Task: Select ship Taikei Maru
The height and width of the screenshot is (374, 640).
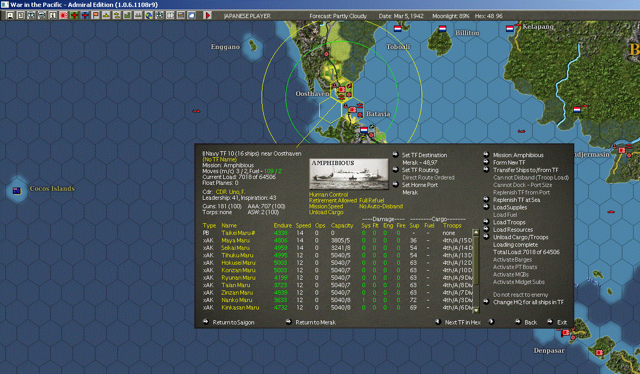Action: point(238,233)
